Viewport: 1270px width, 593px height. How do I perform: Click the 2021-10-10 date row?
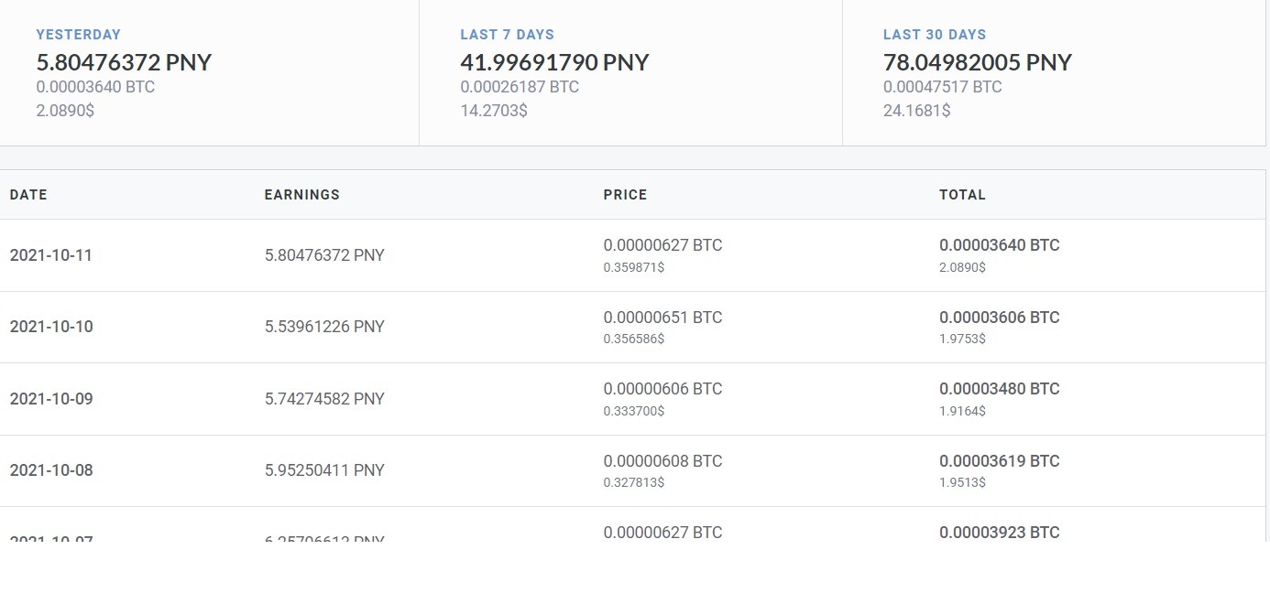coord(633,327)
